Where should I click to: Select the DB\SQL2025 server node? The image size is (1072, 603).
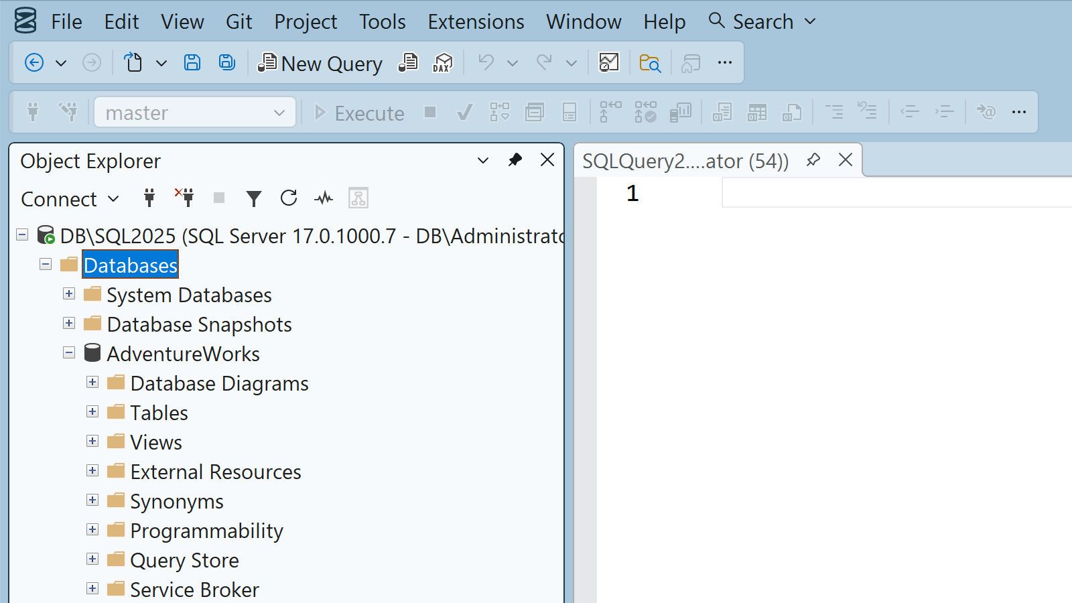[x=312, y=236]
